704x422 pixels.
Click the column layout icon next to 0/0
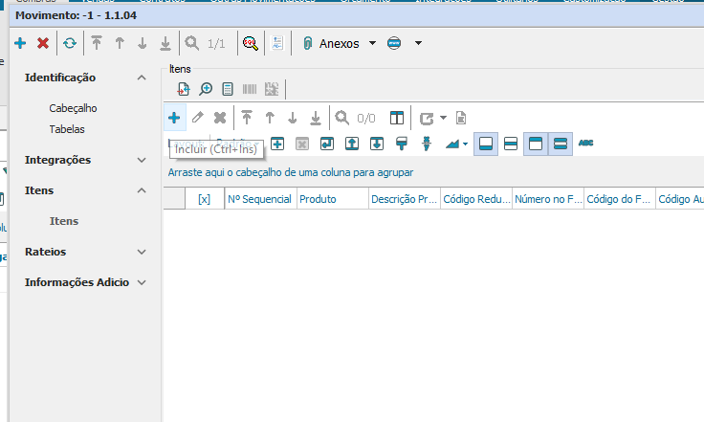(x=396, y=118)
